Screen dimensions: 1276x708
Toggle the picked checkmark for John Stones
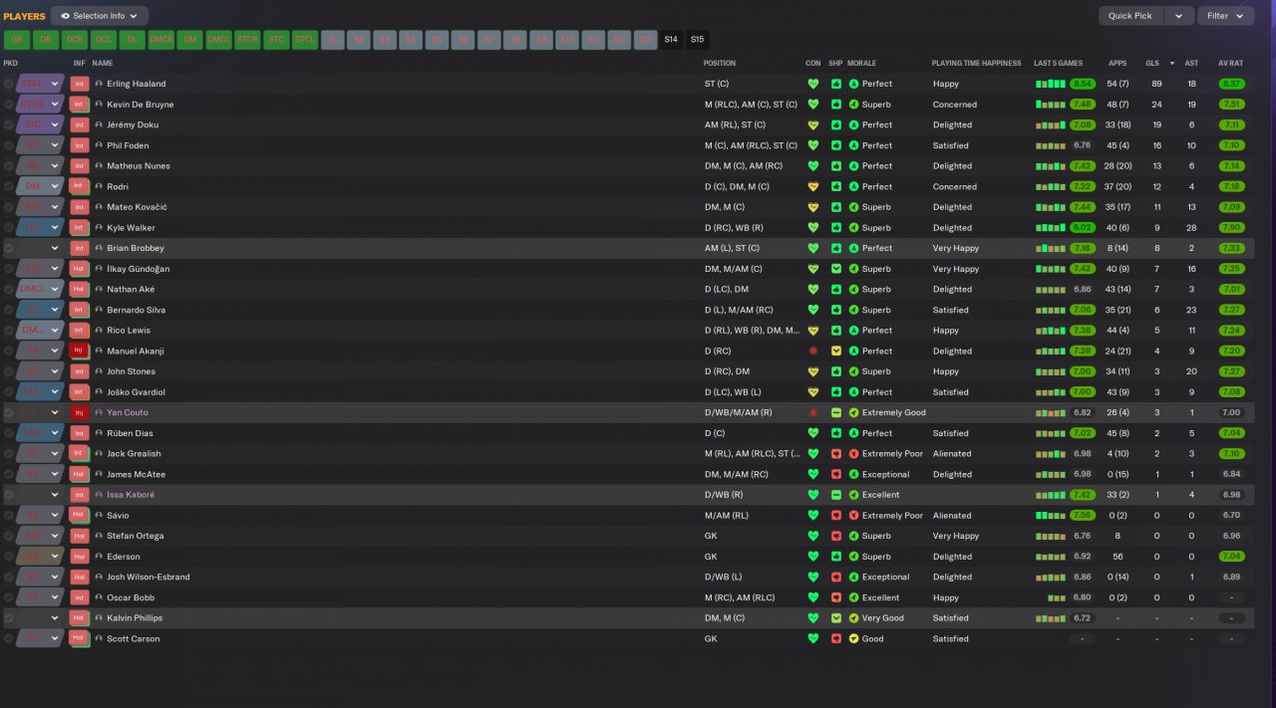pyautogui.click(x=9, y=371)
